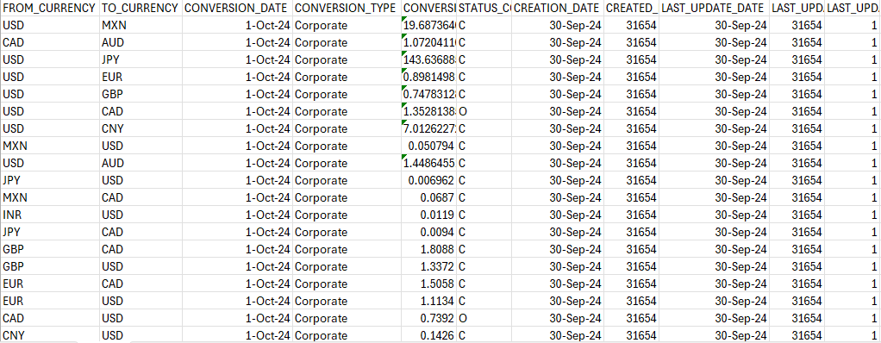Select the 0.050794 rate cell
881x343 pixels.
click(x=429, y=146)
